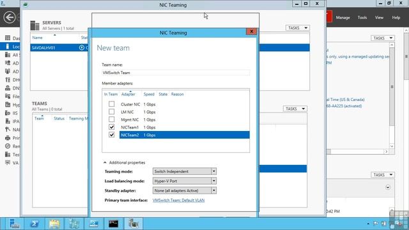Select the first AD role icon in the sidebar
Image resolution: width=409 pixels, height=230 pixels.
(x=8, y=63)
